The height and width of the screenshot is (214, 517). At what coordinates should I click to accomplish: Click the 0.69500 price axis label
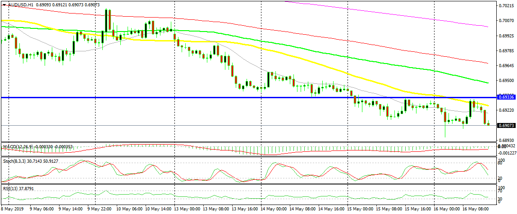click(506, 81)
